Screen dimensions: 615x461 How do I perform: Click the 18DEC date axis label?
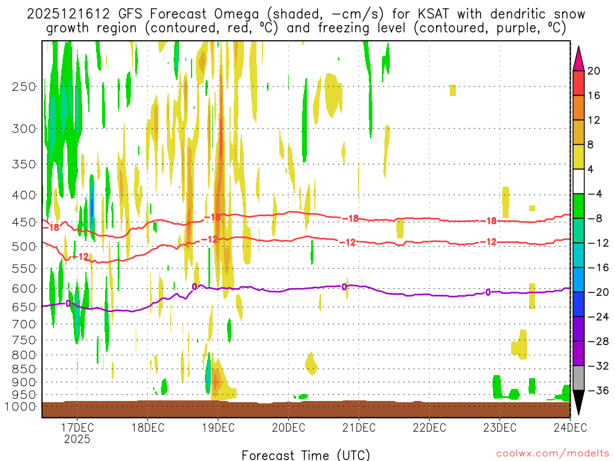[148, 427]
